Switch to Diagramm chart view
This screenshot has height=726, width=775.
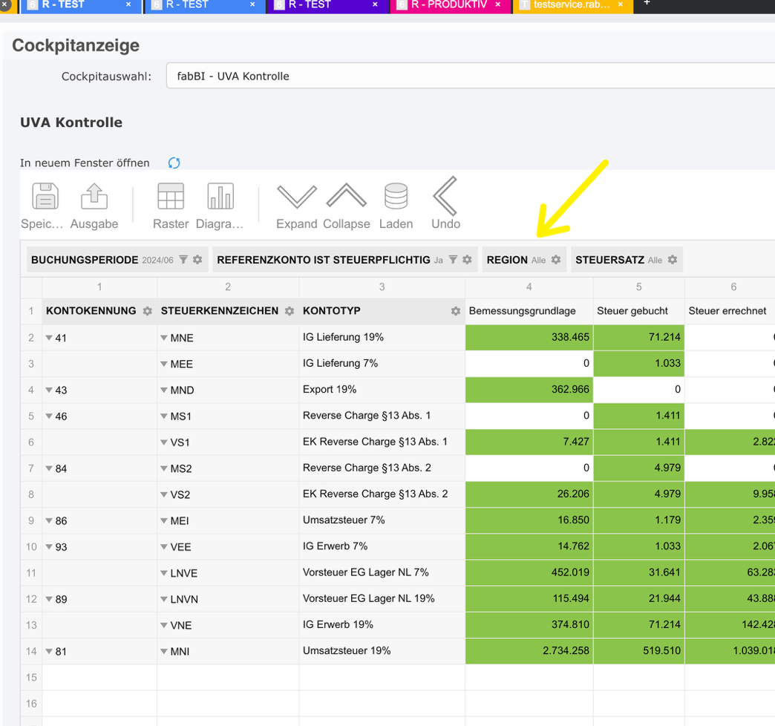pos(220,197)
